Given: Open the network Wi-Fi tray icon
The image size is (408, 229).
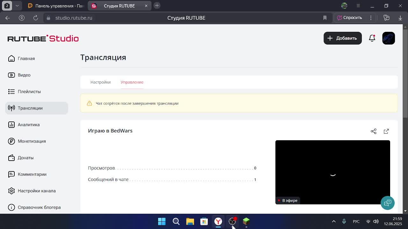Looking at the screenshot, I should tap(368, 221).
